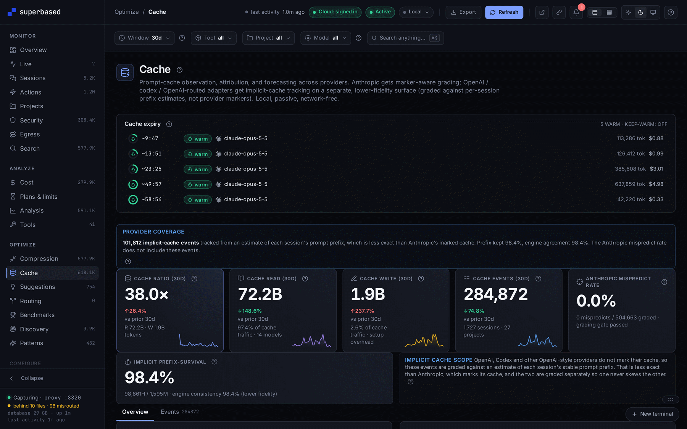Screen dimensions: 687x429
Task: Click help icon beside Window 30d filter
Action: pos(182,38)
